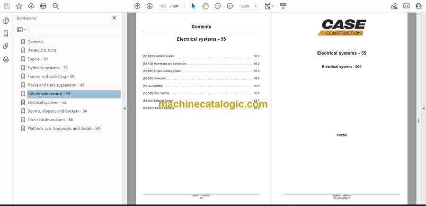The image size is (426, 206).
Task: Click the Save file icon
Action: click(7, 6)
